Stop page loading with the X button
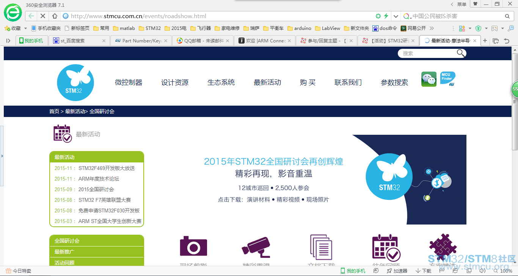This screenshot has width=518, height=276. point(43,16)
